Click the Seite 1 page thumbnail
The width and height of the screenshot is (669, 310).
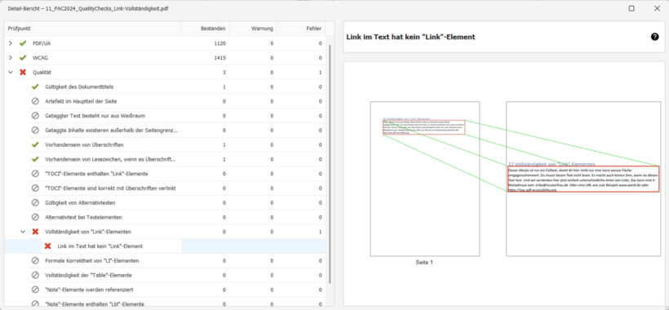pyautogui.click(x=424, y=179)
